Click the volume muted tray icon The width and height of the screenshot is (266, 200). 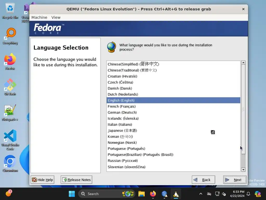tap(224, 194)
